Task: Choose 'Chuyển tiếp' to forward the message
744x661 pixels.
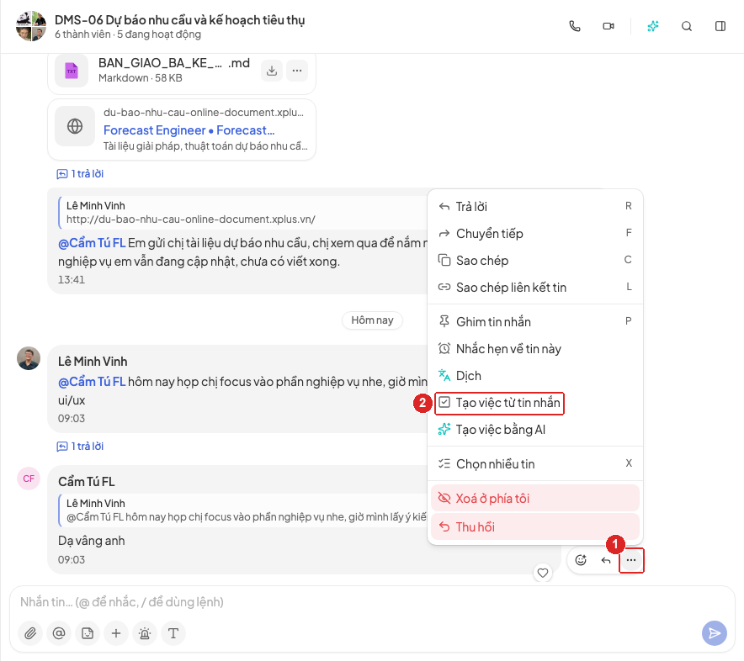Action: point(535,233)
